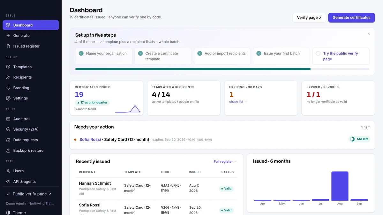This screenshot has width=383, height=215.
Task: Click the Sep bar in Issued chart
Action: tap(359, 200)
